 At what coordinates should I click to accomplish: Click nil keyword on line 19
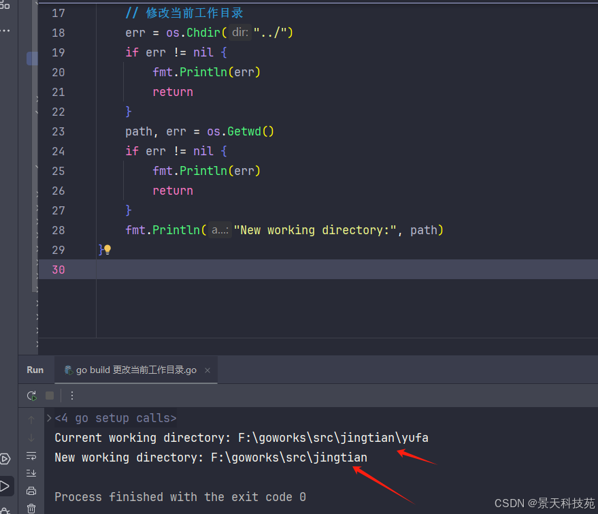[203, 52]
